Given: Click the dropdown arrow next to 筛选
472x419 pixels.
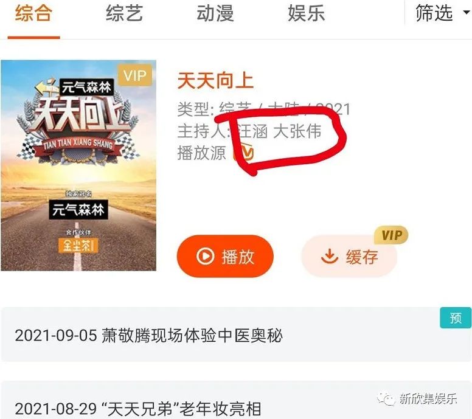Looking at the screenshot, I should 466,12.
